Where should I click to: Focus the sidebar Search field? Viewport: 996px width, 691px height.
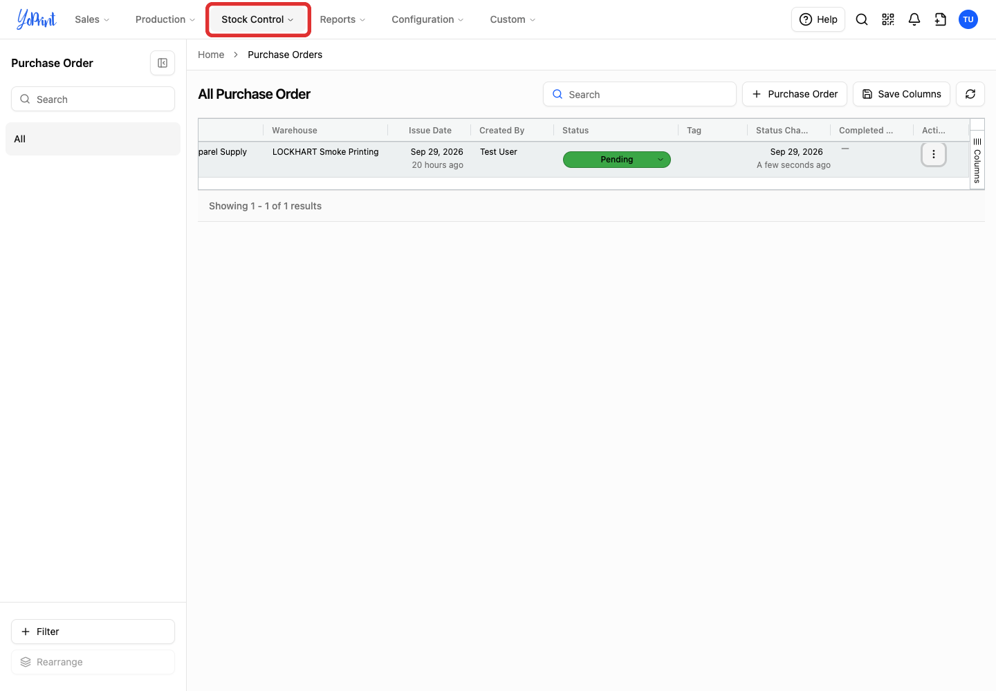pos(93,99)
